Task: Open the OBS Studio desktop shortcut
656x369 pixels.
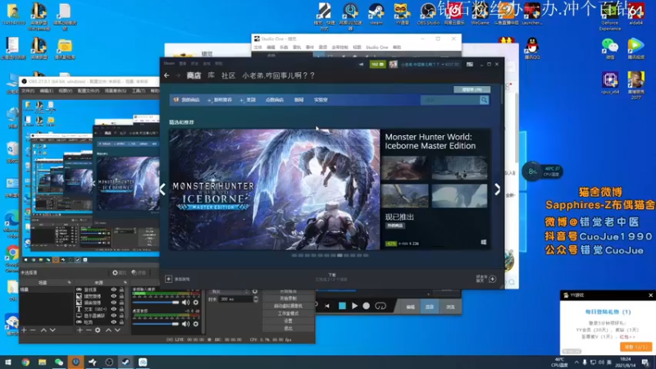Action: point(428,14)
